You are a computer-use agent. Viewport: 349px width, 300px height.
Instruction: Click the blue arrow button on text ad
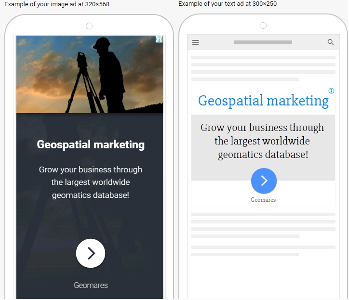pyautogui.click(x=264, y=181)
